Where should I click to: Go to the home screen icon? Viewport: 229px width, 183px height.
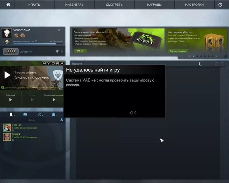click(x=8, y=5)
